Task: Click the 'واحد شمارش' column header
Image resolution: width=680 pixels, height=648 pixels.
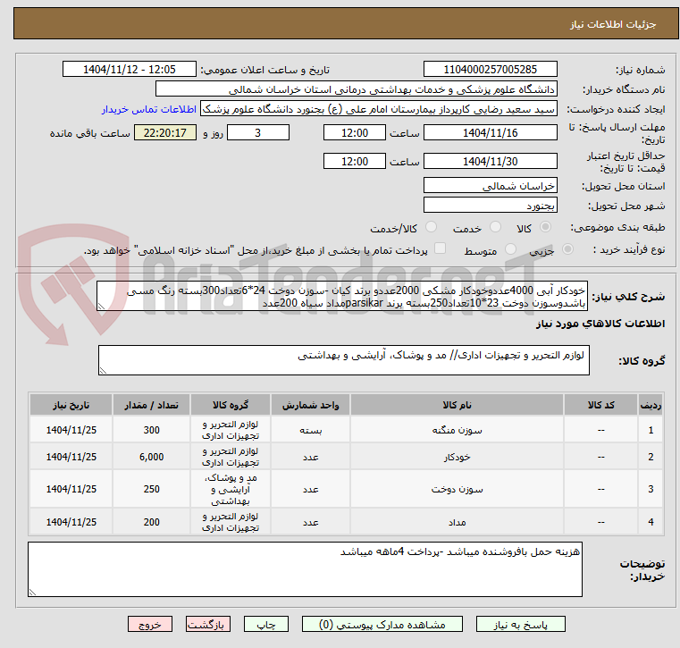Action: 310,405
